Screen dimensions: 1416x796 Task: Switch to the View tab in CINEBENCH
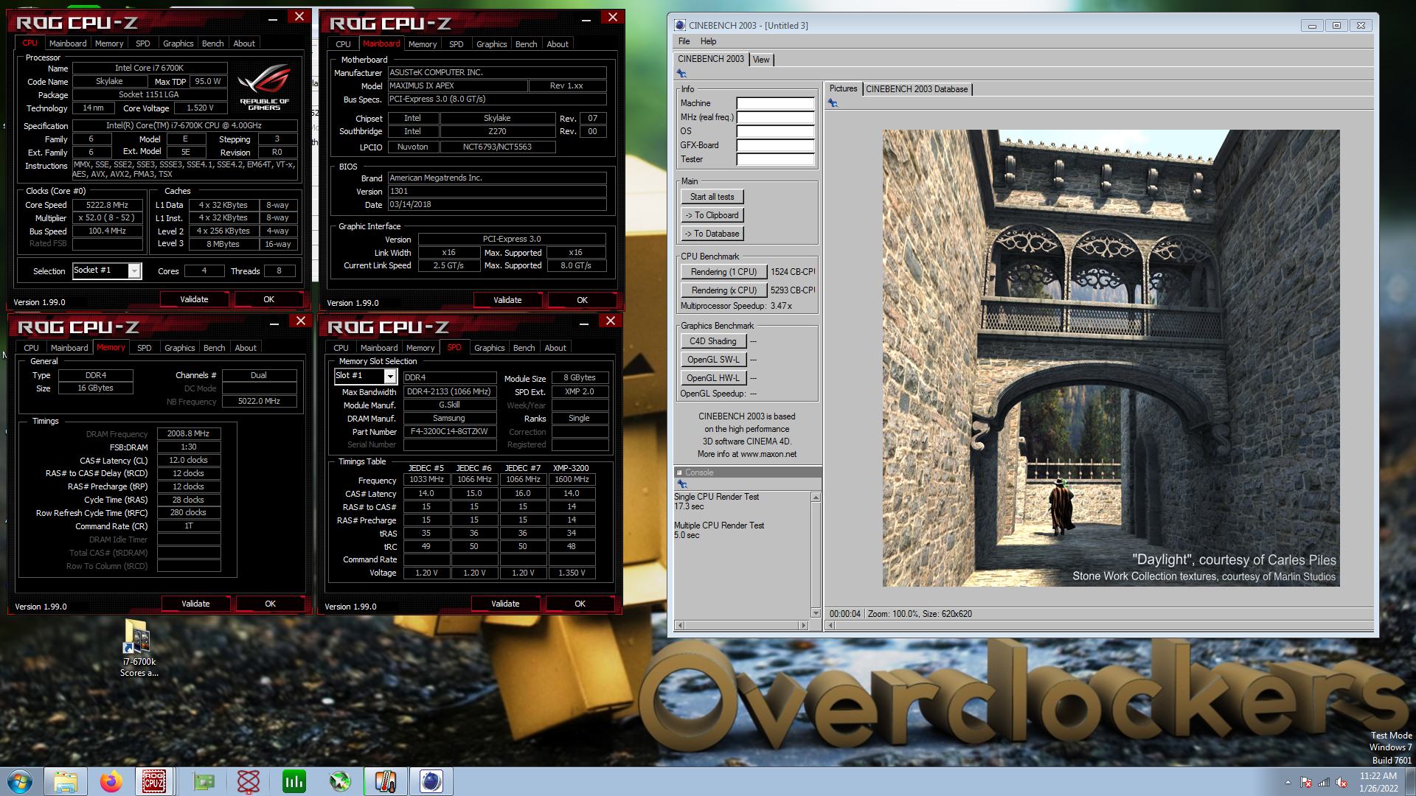coord(761,60)
